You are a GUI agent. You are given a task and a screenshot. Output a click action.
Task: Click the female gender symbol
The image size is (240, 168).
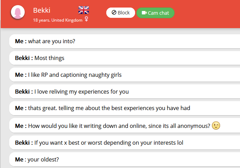pos(86,20)
